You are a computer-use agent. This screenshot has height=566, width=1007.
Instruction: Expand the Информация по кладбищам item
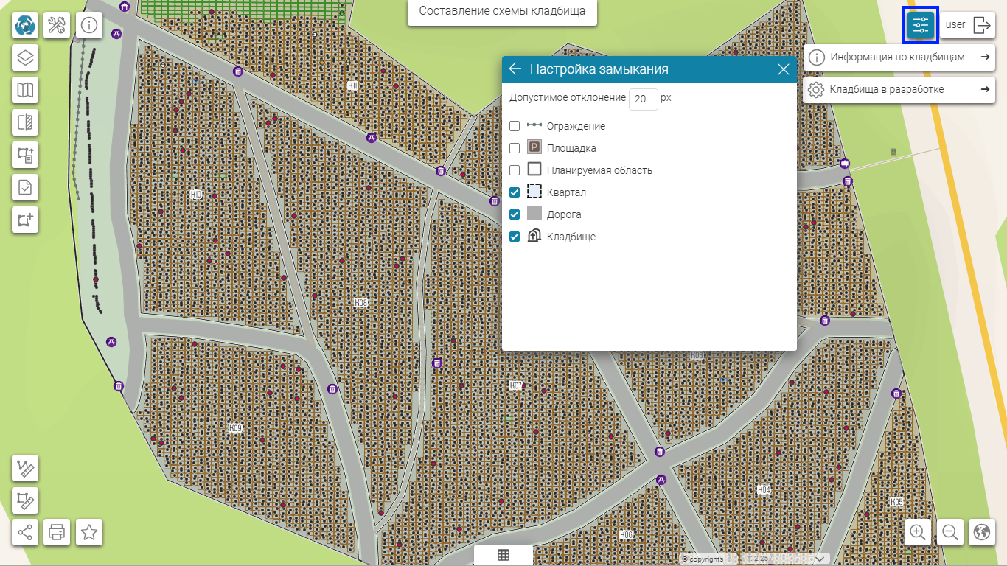pos(899,57)
